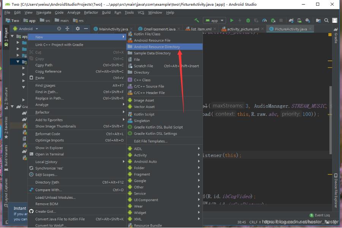Expand the Local History submenu arrow
The width and height of the screenshot is (342, 228).
pyautogui.click(x=123, y=161)
